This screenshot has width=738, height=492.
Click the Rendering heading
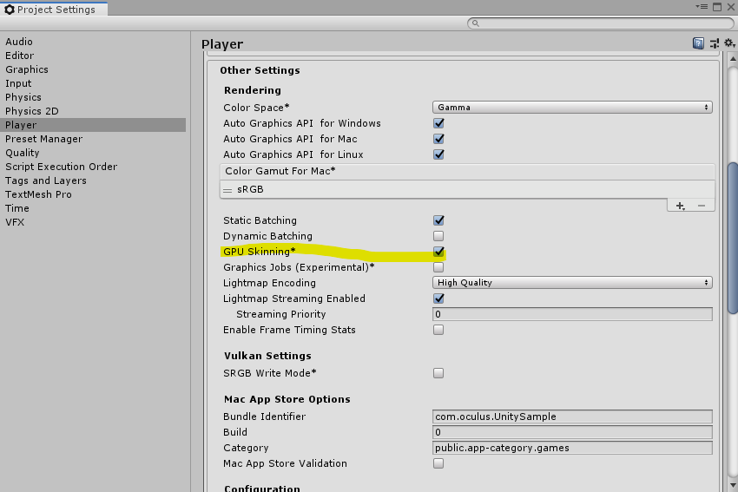[253, 90]
